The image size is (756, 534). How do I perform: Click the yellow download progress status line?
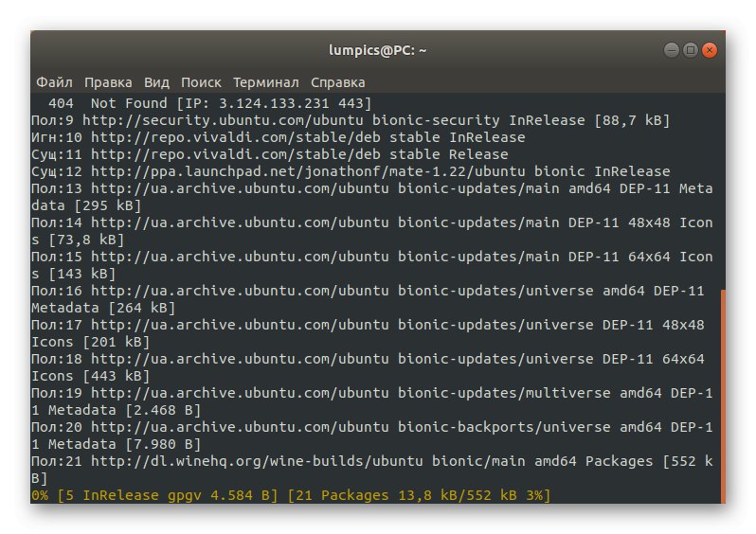coord(291,495)
